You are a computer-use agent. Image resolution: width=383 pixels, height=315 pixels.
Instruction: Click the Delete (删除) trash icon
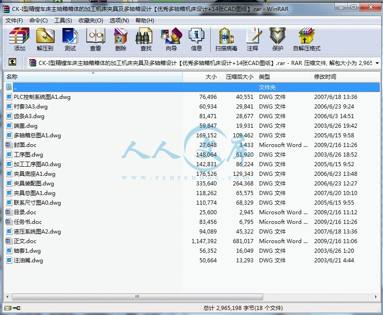[121, 39]
